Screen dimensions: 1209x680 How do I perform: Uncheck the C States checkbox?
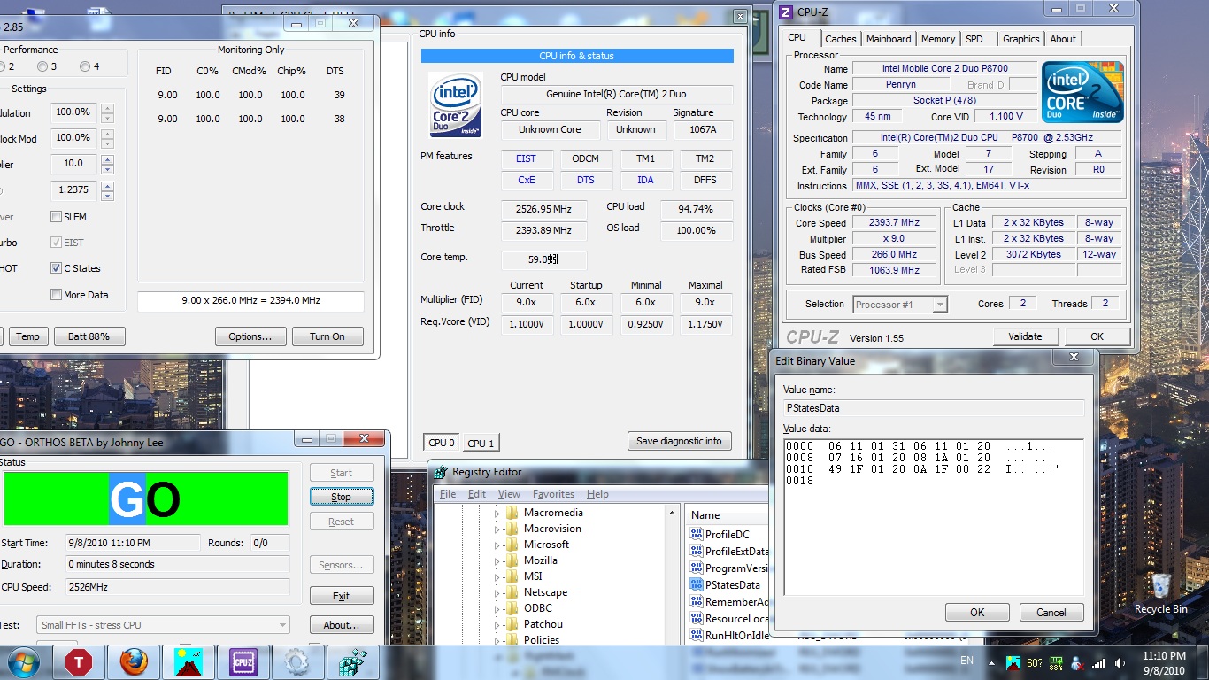pyautogui.click(x=56, y=268)
